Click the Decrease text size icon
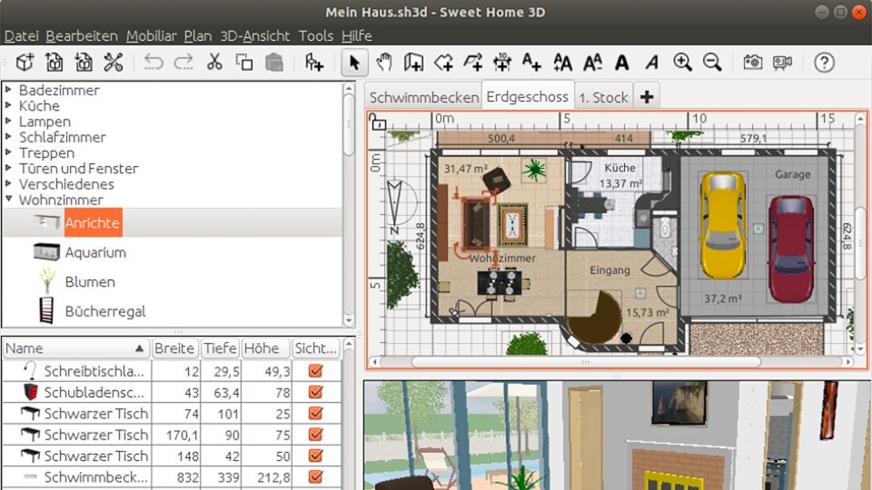The height and width of the screenshot is (490, 872). 592,63
